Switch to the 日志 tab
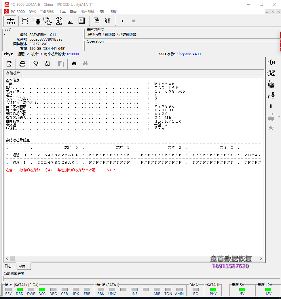Image resolution: width=281 pixels, height=299 pixels. pos(8,266)
